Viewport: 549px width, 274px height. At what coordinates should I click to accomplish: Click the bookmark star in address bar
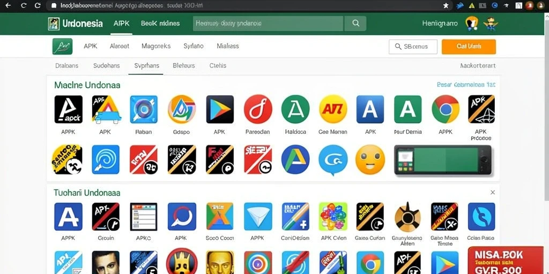pos(446,5)
